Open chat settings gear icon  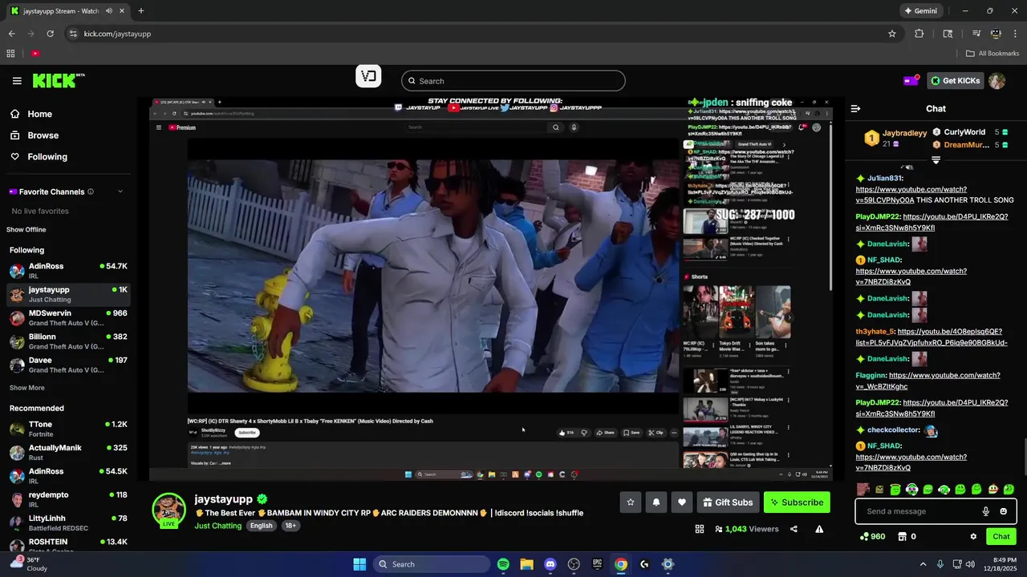pos(973,537)
